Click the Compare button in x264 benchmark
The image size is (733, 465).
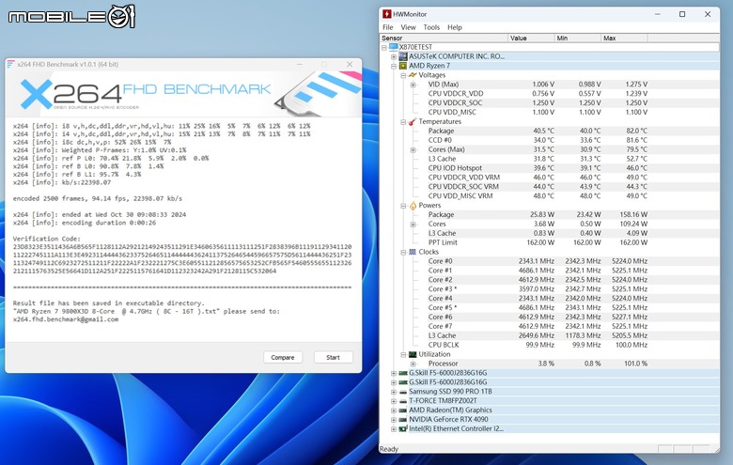pyautogui.click(x=283, y=357)
